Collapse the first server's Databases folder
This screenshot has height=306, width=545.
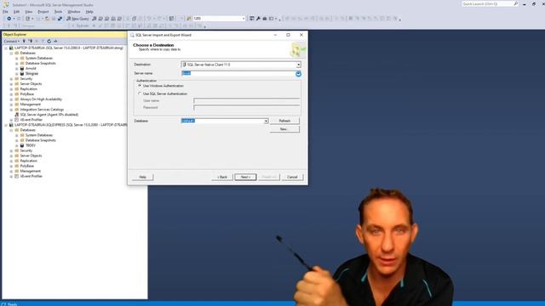pyautogui.click(x=11, y=53)
